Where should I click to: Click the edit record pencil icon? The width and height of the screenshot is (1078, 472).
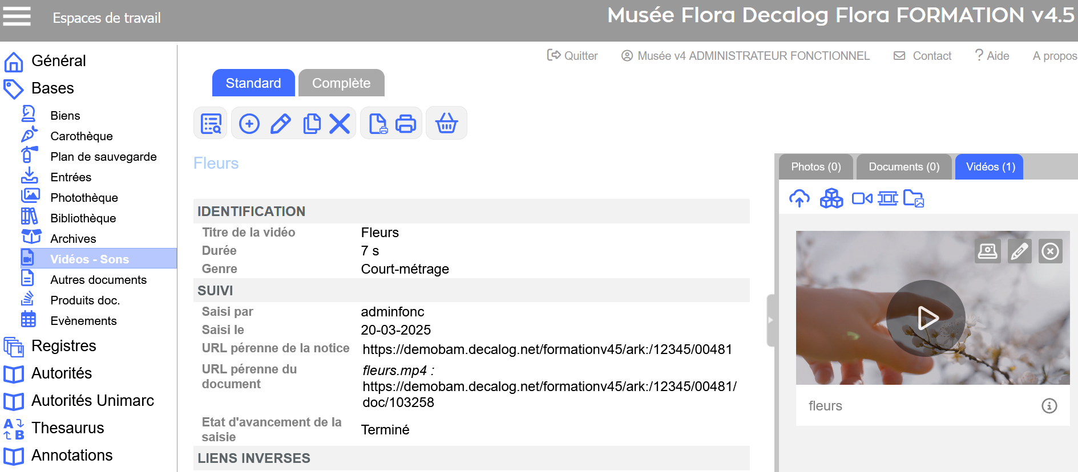coord(280,124)
